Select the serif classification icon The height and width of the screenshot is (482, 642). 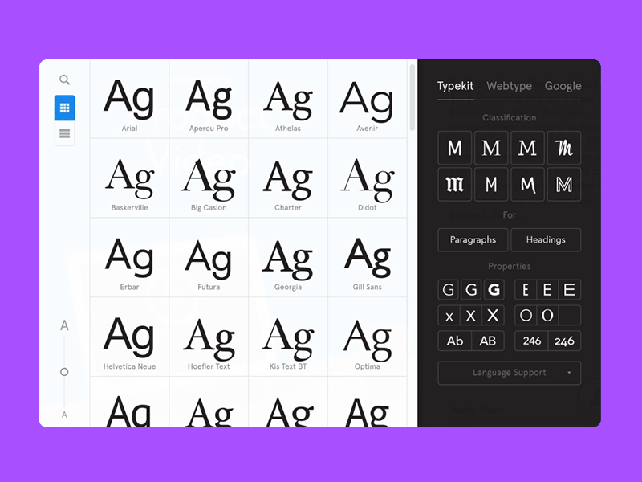(491, 148)
